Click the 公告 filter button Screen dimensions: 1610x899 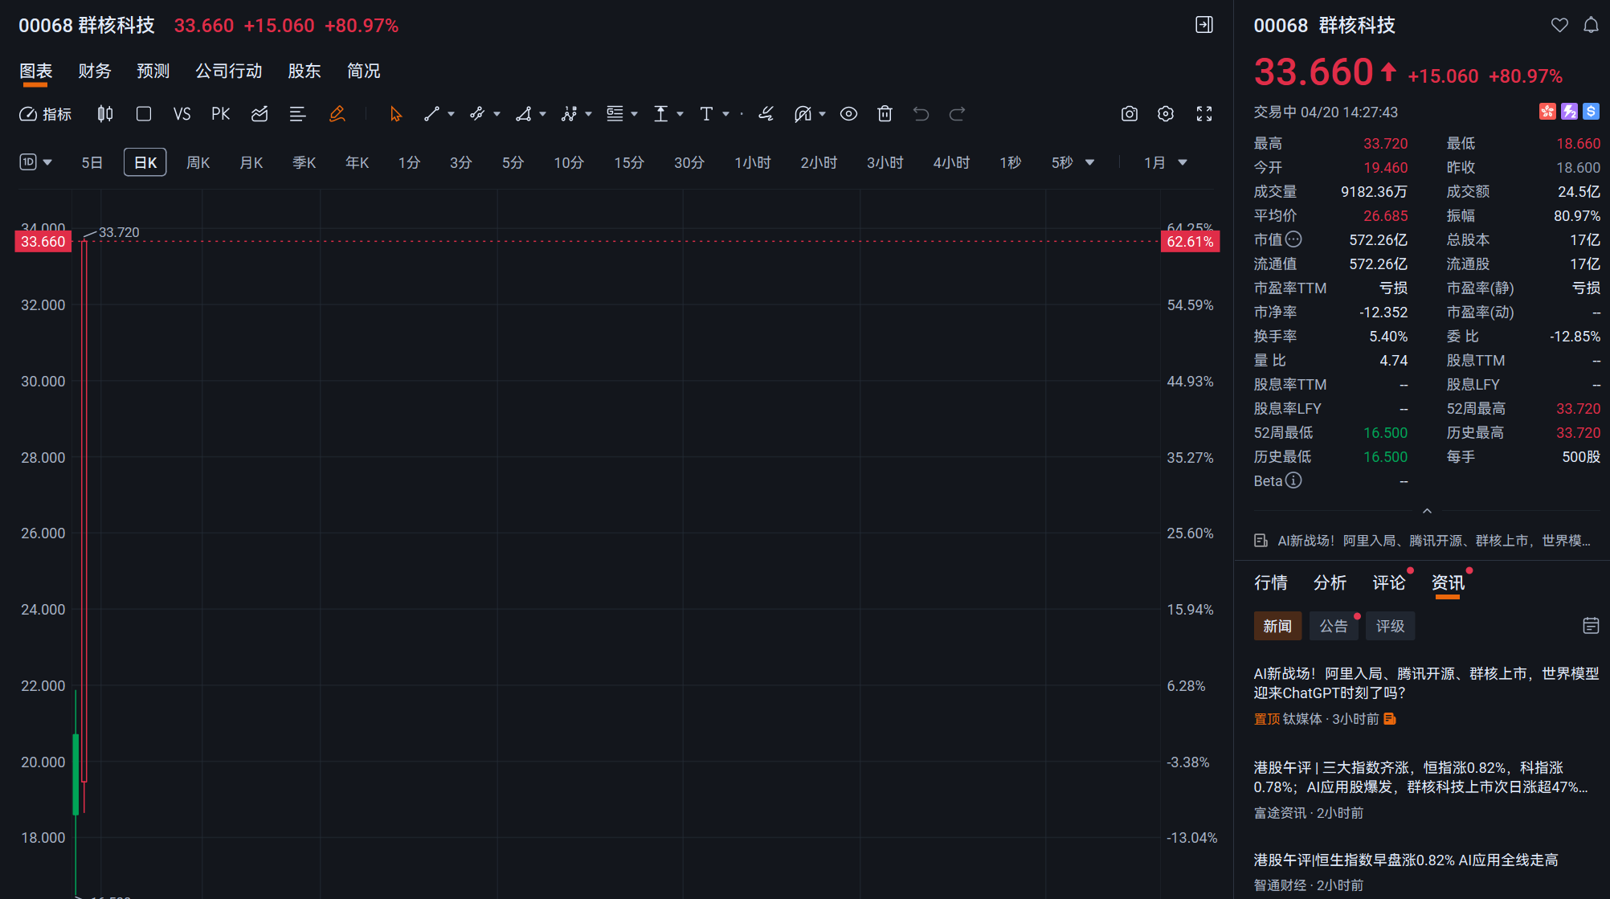(x=1333, y=627)
